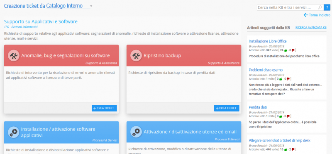Click Processi & Servizi label on Attivazione utenze card
The width and height of the screenshot is (332, 154).
pyautogui.click(x=227, y=140)
